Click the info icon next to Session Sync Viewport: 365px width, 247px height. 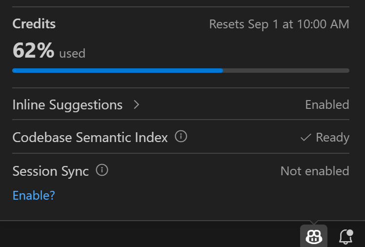pos(102,170)
